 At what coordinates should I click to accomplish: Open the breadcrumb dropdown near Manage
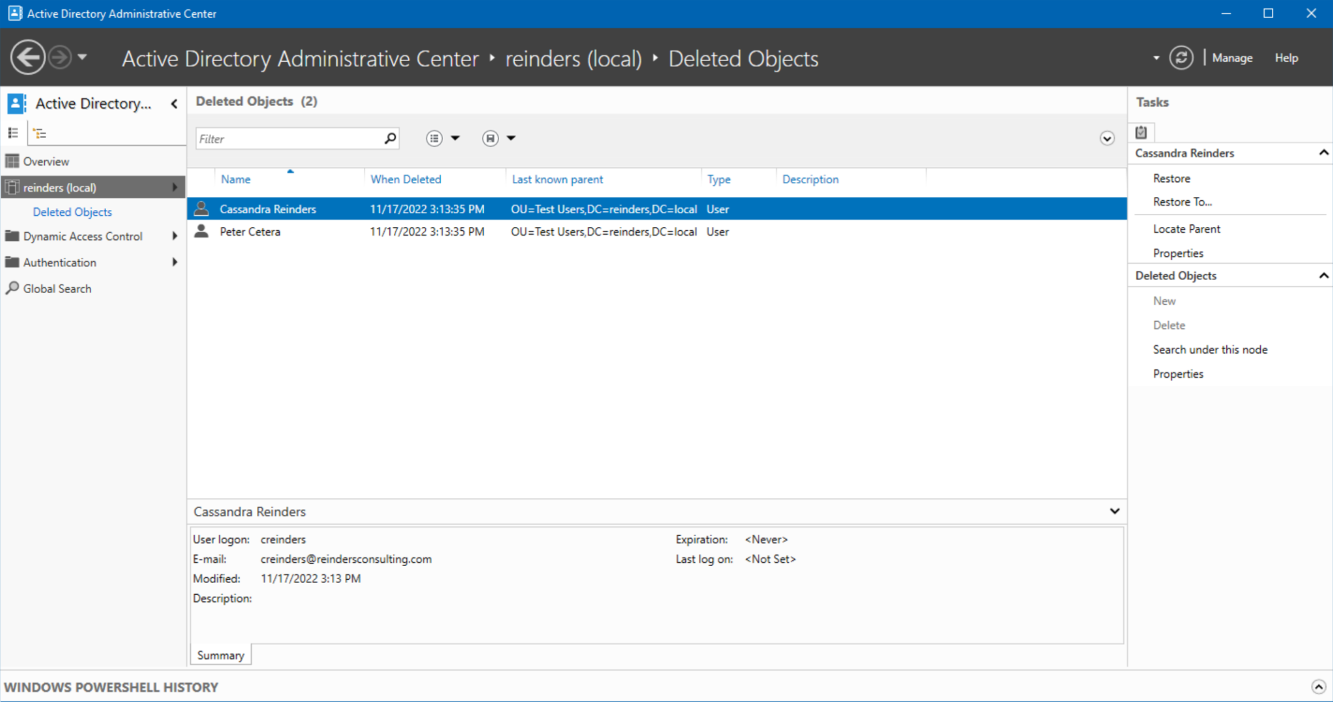pyautogui.click(x=1155, y=57)
